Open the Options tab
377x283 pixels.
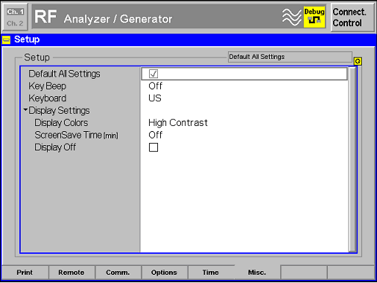164,273
